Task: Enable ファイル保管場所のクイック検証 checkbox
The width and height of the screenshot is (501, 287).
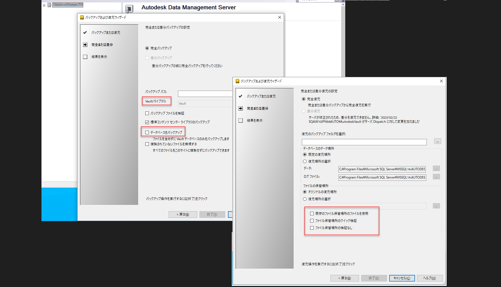Action: click(x=312, y=221)
